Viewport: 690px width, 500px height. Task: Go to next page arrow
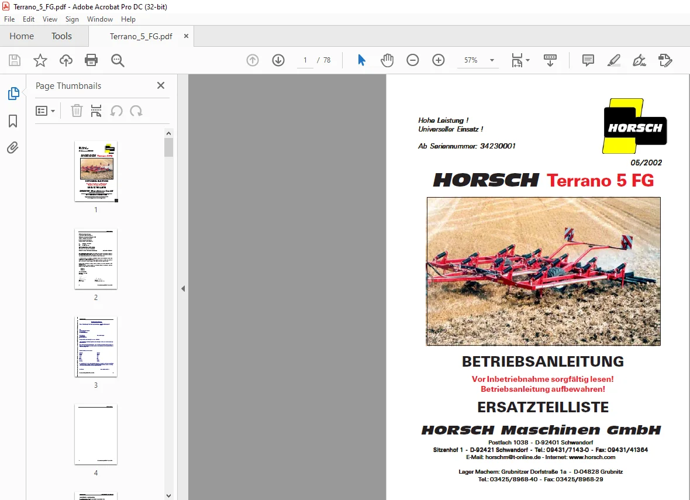click(278, 60)
